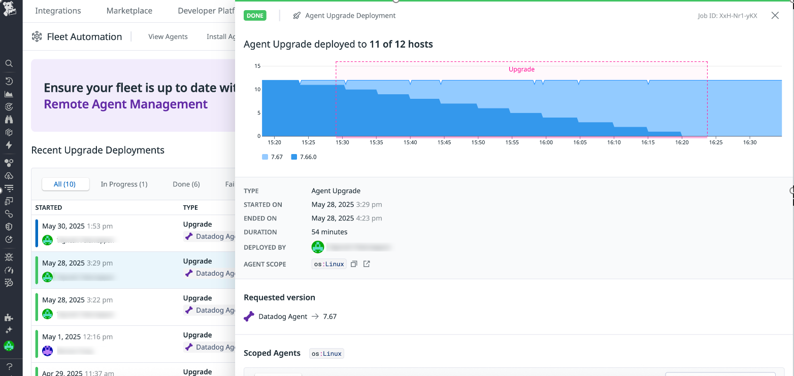Click the View Agents navigation link

coord(168,36)
